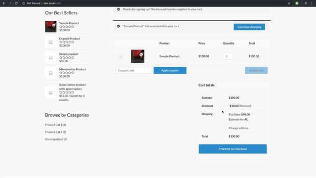This screenshot has width=316, height=178.
Task: Remove Sample Product from the cart
Action: (x=120, y=56)
